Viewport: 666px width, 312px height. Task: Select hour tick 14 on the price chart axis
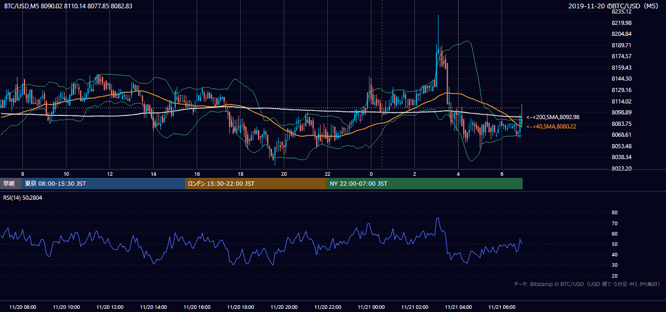(x=153, y=174)
